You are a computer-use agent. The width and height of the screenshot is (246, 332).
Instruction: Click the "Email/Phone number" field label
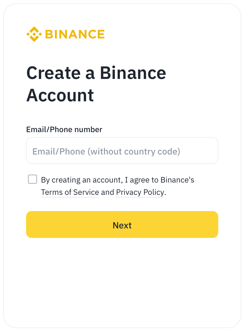(64, 130)
